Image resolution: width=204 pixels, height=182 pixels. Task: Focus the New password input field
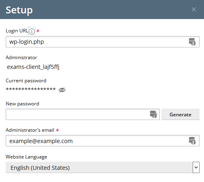[83, 114]
